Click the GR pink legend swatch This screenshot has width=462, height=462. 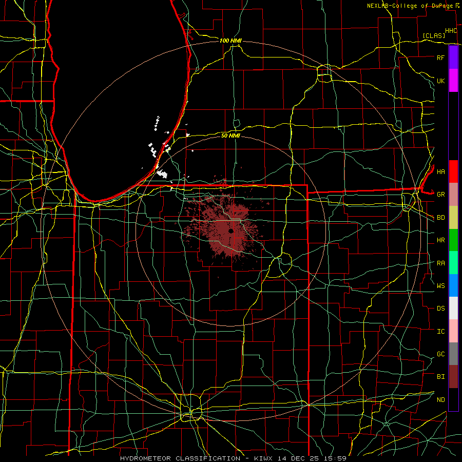453,194
